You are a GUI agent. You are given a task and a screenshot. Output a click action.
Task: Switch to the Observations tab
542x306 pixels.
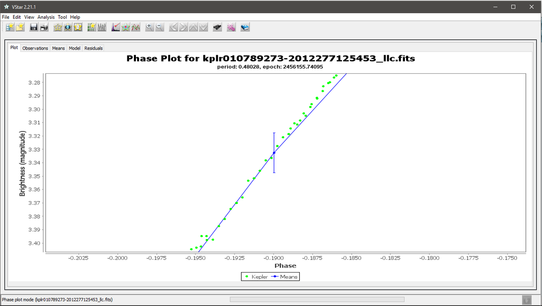click(35, 48)
